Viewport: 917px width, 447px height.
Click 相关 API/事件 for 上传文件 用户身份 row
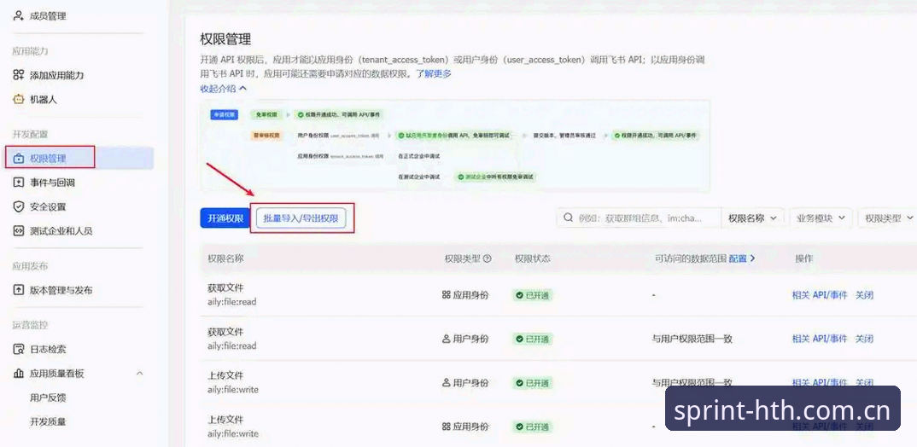820,382
